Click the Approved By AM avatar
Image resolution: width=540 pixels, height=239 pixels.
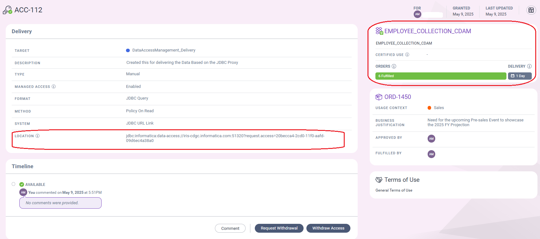tap(431, 139)
